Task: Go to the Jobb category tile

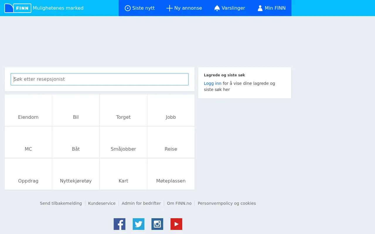Action: [171, 110]
